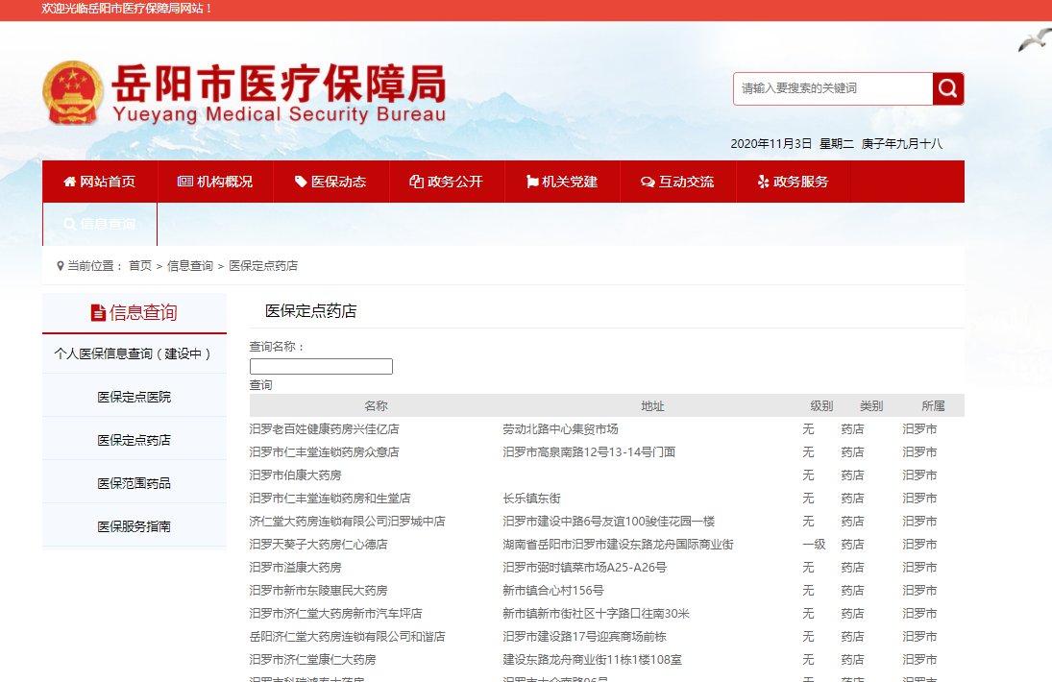Viewport: 1052px width, 682px height.
Task: Focus the 查询名称 text input box
Action: point(321,366)
